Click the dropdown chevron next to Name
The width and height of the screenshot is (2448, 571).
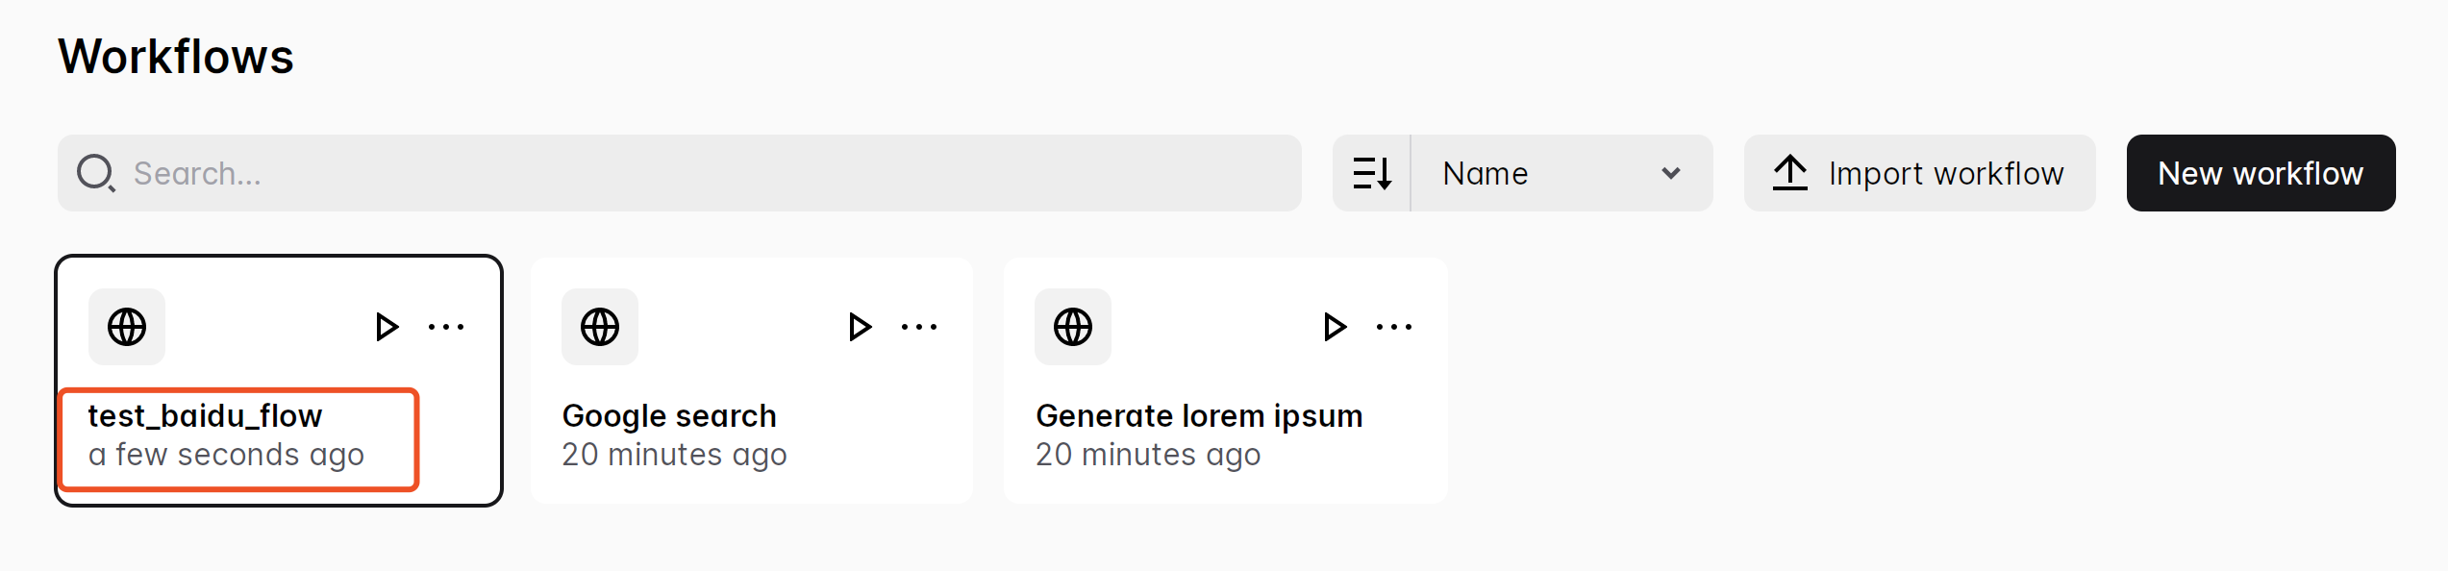pyautogui.click(x=1671, y=173)
